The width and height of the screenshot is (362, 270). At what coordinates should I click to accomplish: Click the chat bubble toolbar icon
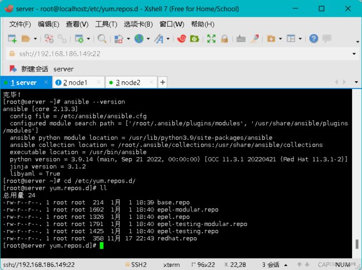click(x=327, y=39)
